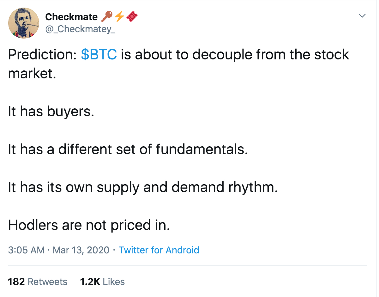Click the line "It has buyers."
This screenshot has width=379, height=297.
point(51,111)
